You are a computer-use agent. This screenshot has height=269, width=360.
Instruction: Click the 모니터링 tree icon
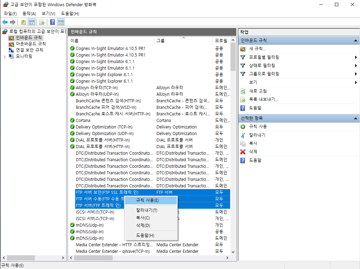coord(11,56)
